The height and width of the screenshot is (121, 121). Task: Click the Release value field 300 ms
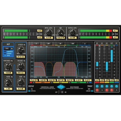click(21, 73)
